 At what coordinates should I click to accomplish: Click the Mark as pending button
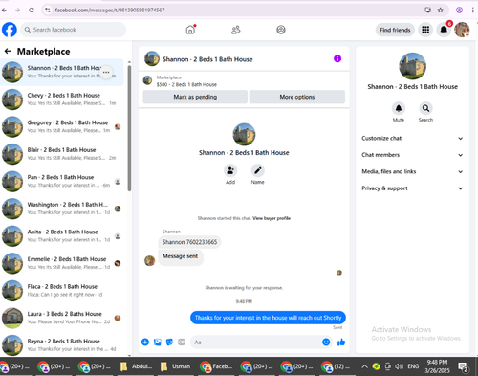coord(195,97)
